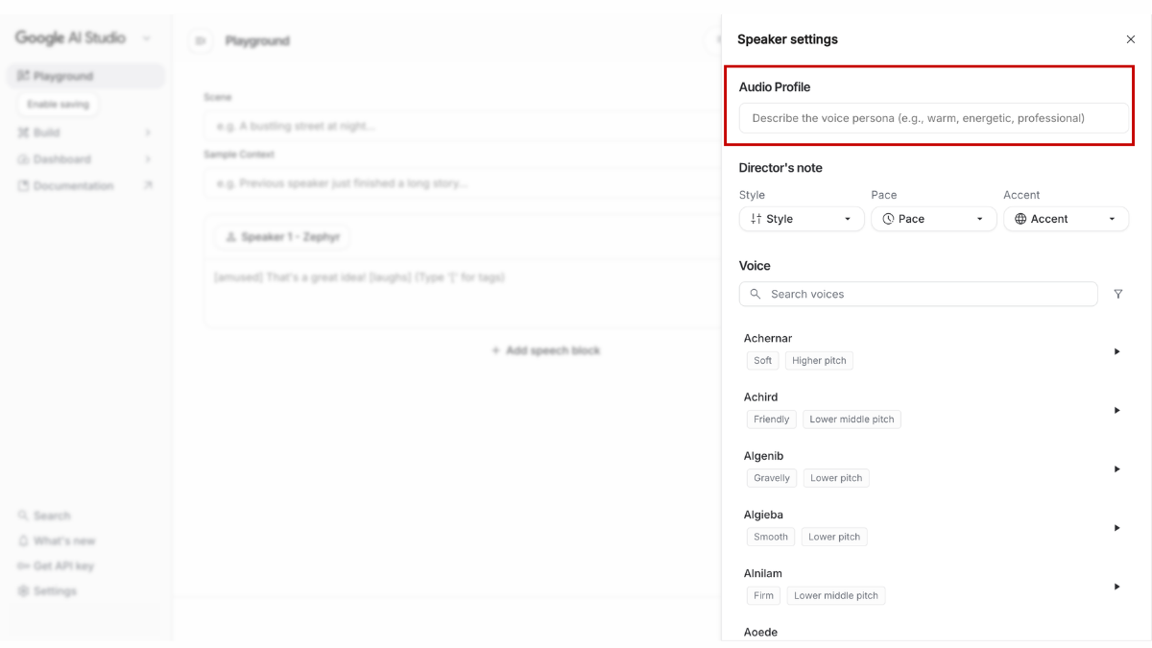Click the Audio Profile description field
This screenshot has height=648, width=1152.
(x=933, y=118)
